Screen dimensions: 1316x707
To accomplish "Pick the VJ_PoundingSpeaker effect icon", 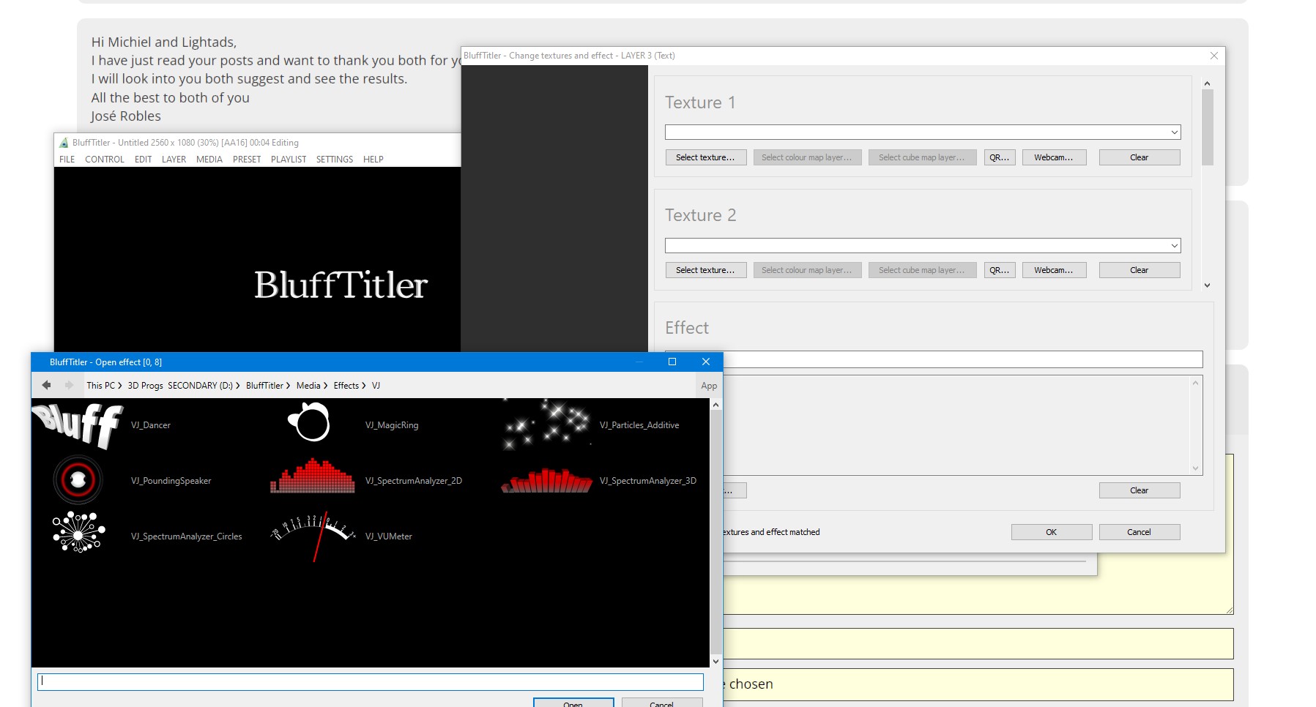I will 78,480.
